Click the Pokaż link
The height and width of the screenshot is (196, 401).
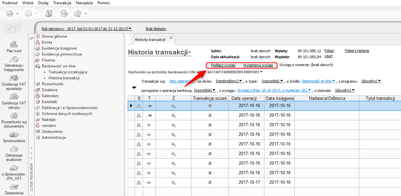329,51
